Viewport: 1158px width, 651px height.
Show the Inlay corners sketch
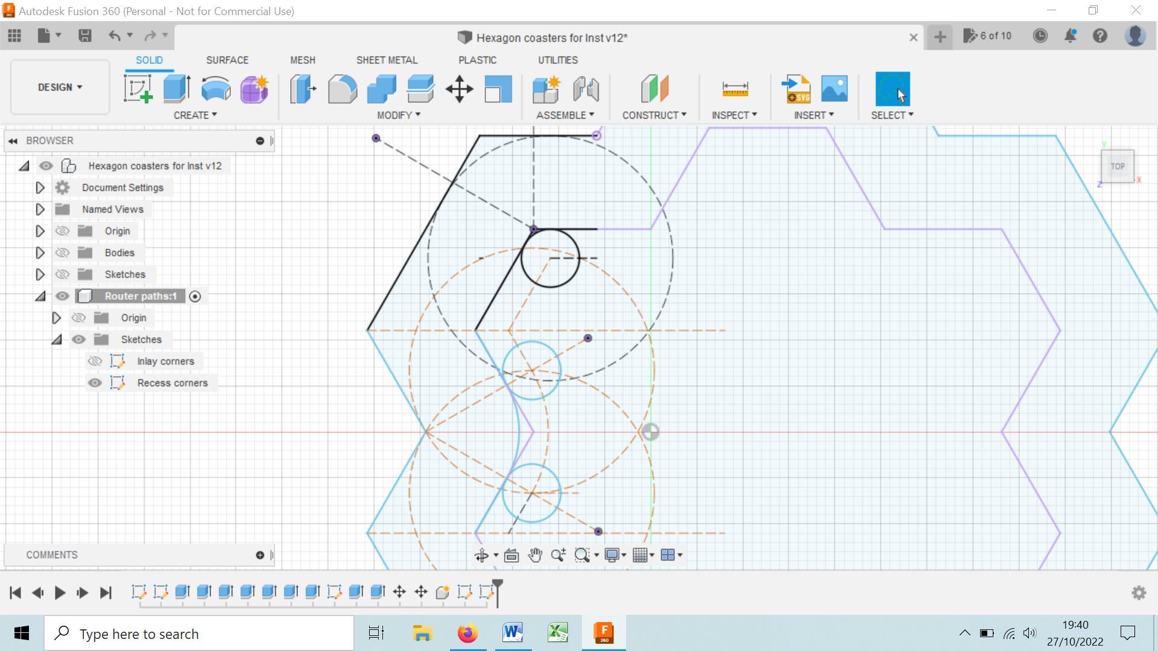[95, 360]
